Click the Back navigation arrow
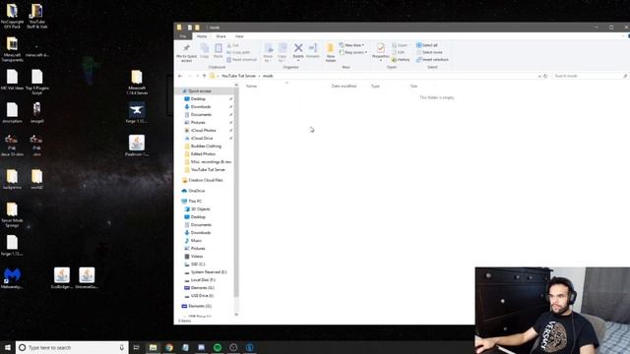 point(180,76)
